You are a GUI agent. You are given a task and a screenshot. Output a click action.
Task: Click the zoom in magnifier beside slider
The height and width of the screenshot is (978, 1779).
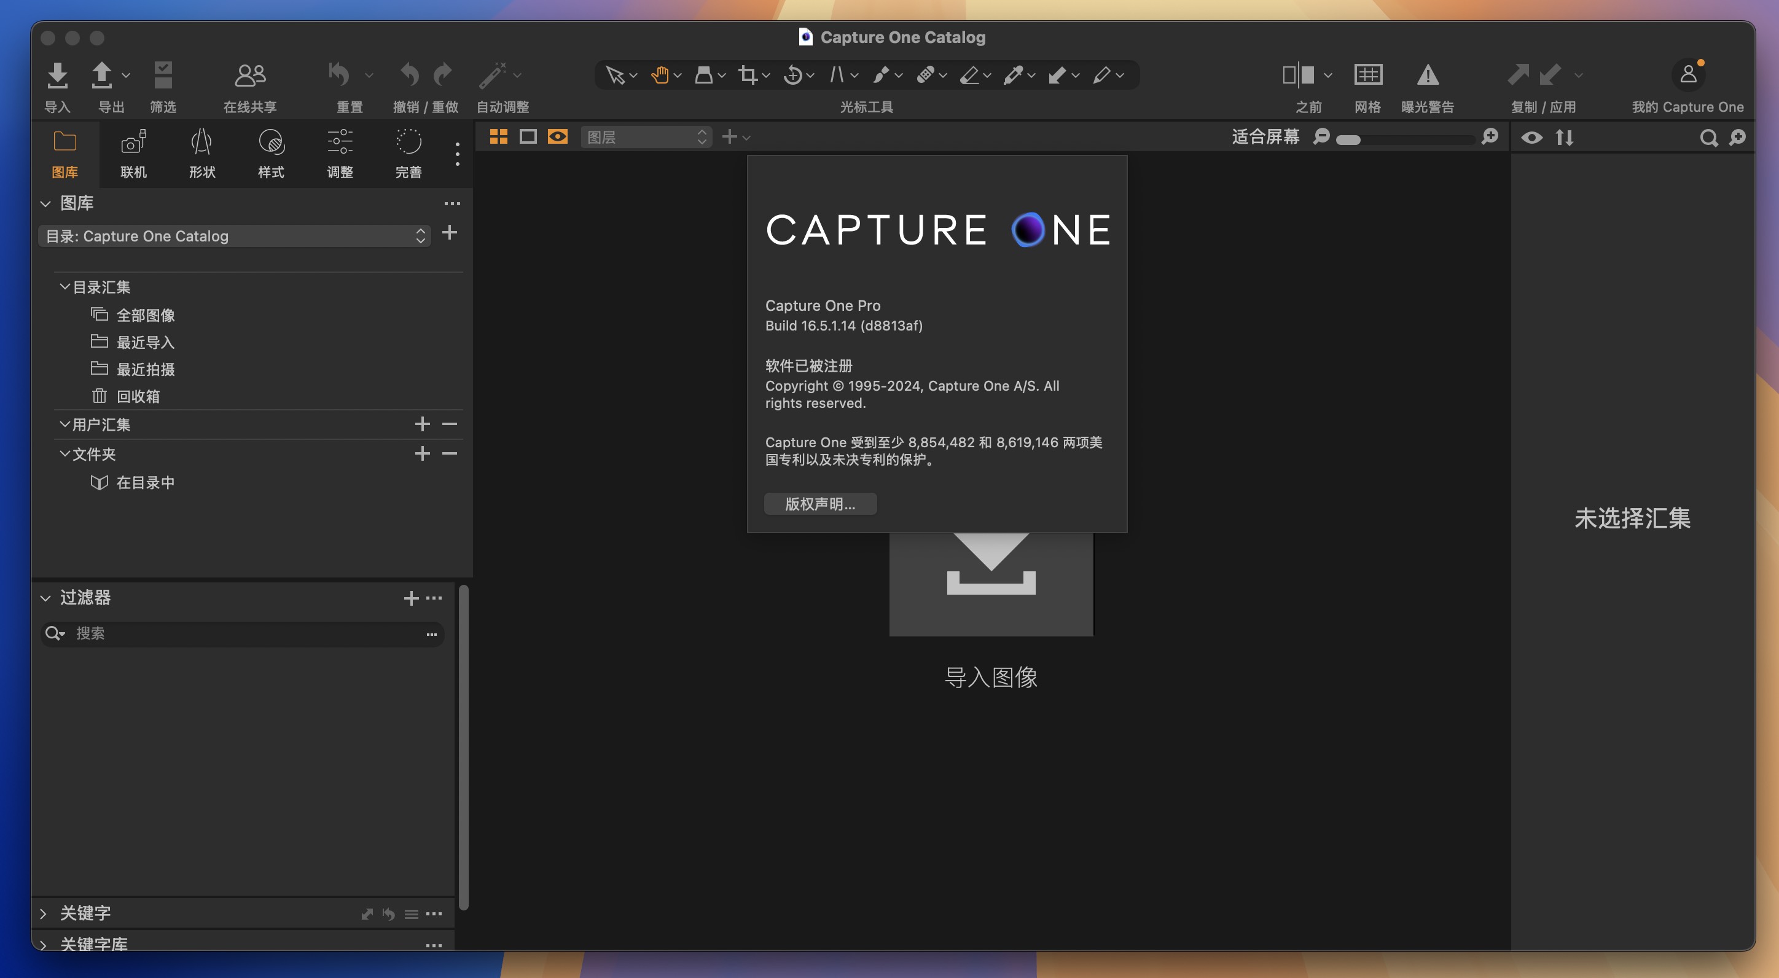coord(1490,137)
